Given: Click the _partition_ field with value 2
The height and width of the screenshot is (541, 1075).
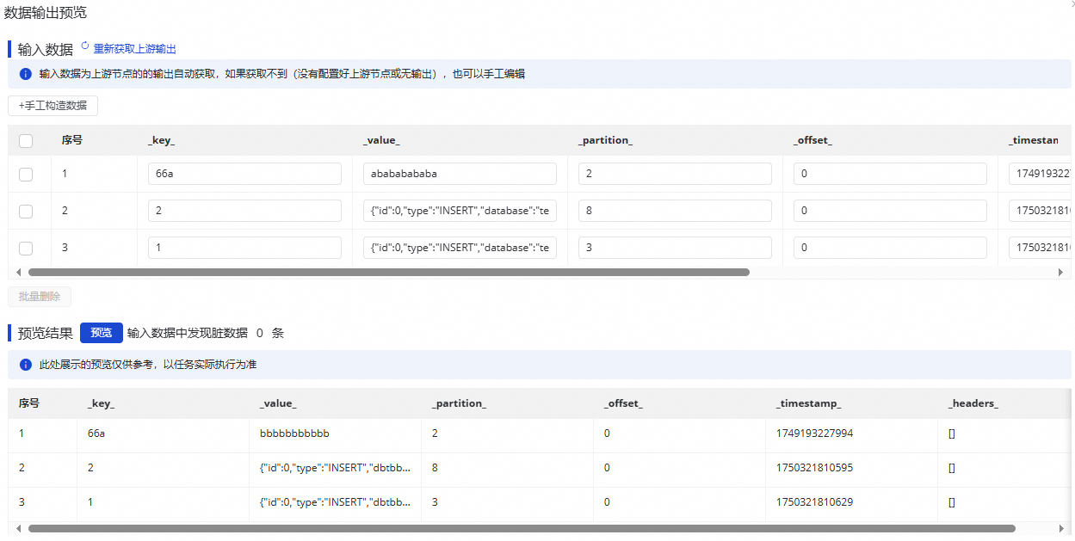Looking at the screenshot, I should click(675, 174).
